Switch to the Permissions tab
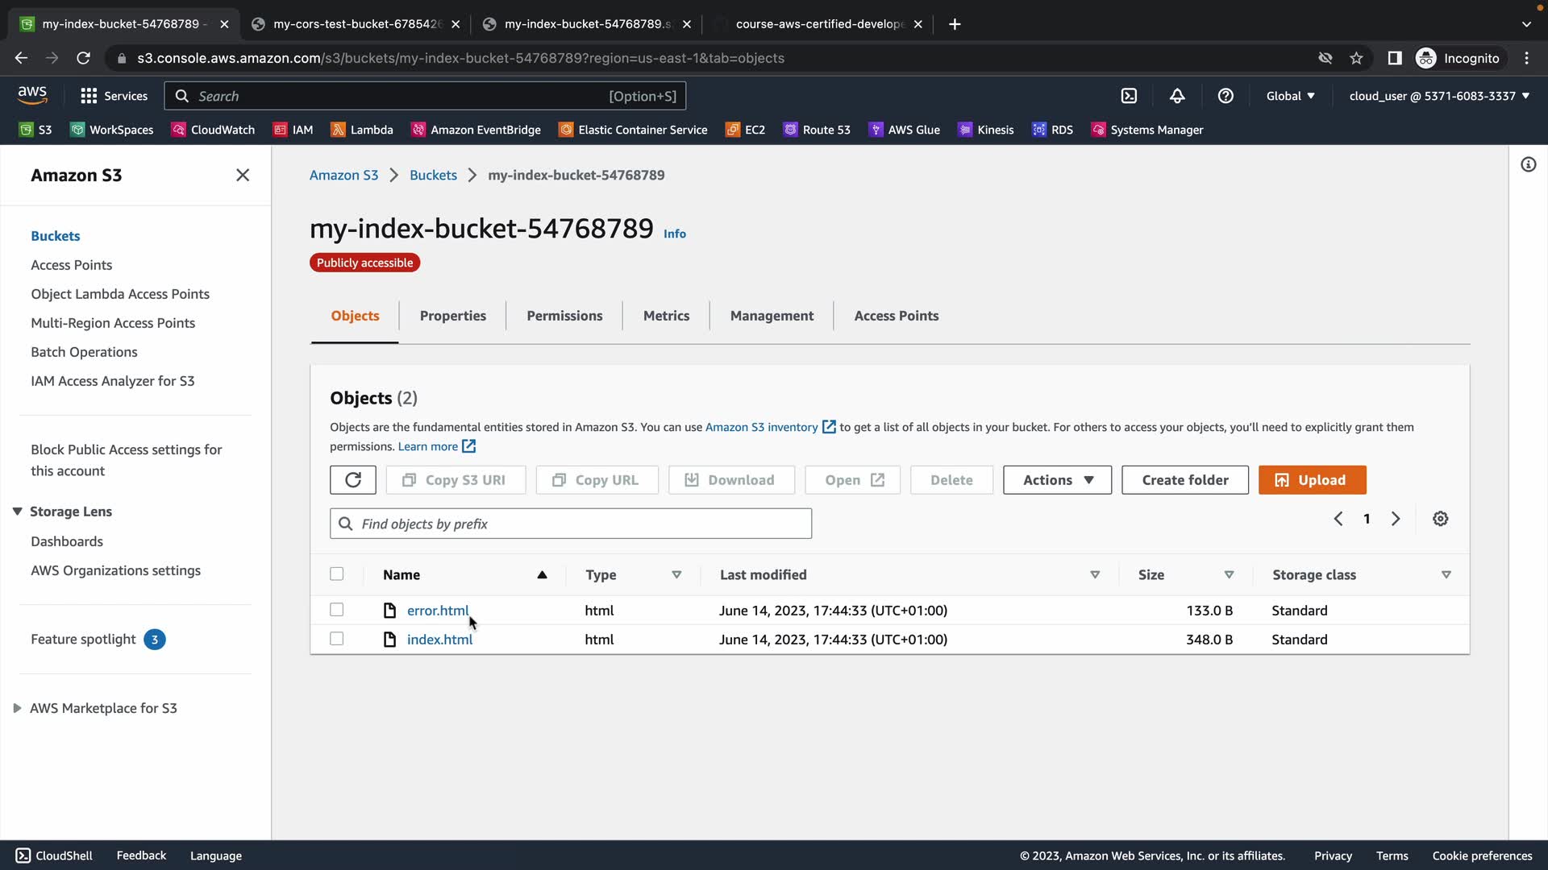1548x870 pixels. 564,316
